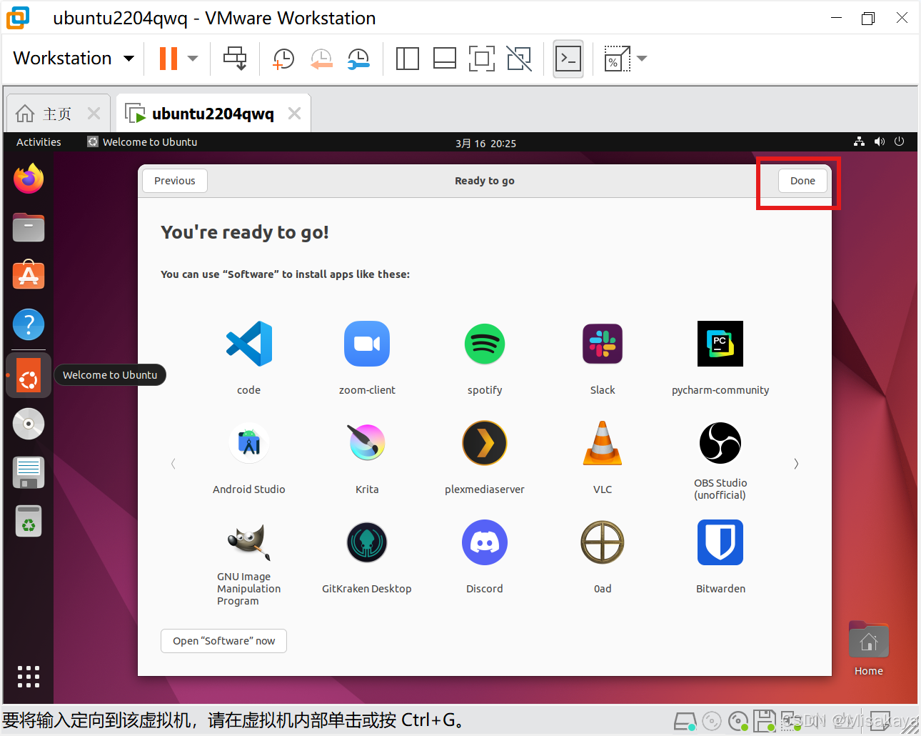921x736 pixels.
Task: Open Files from the Ubuntu dock
Action: (29, 227)
